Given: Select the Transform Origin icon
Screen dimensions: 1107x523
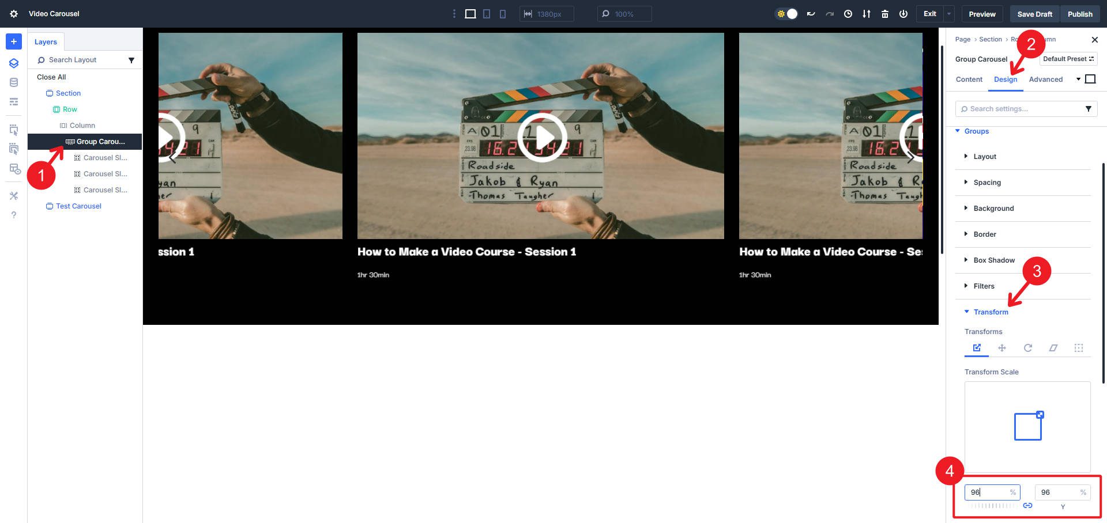Looking at the screenshot, I should click(x=1078, y=348).
